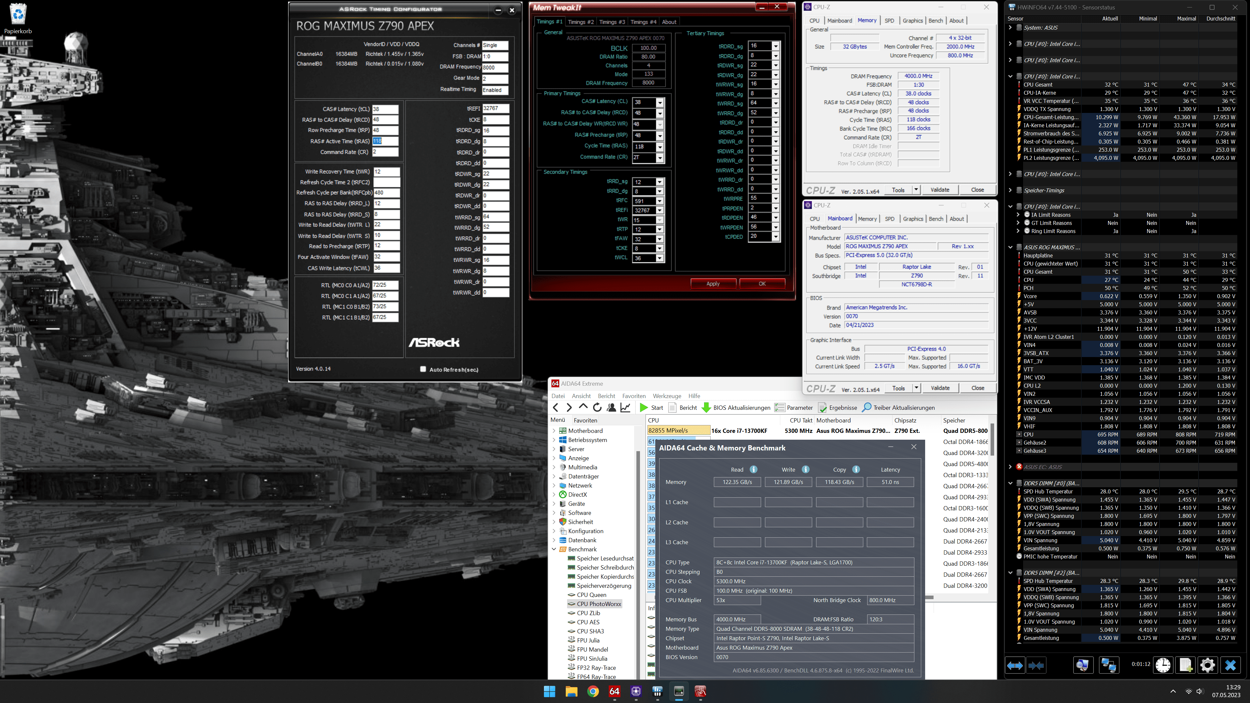This screenshot has height=703, width=1250.
Task: Expand Speicher-Timings group in HWiNFO
Action: [1010, 190]
